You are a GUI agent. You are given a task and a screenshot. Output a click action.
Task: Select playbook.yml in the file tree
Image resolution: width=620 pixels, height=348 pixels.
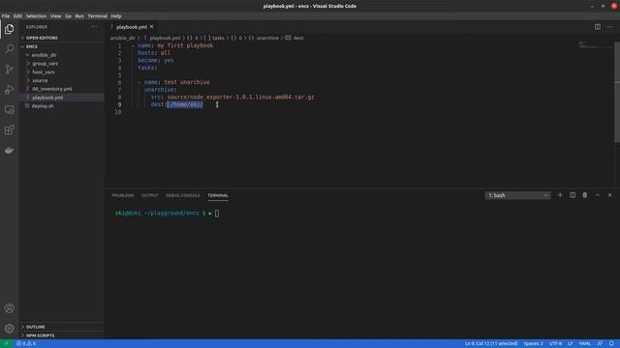coord(47,98)
